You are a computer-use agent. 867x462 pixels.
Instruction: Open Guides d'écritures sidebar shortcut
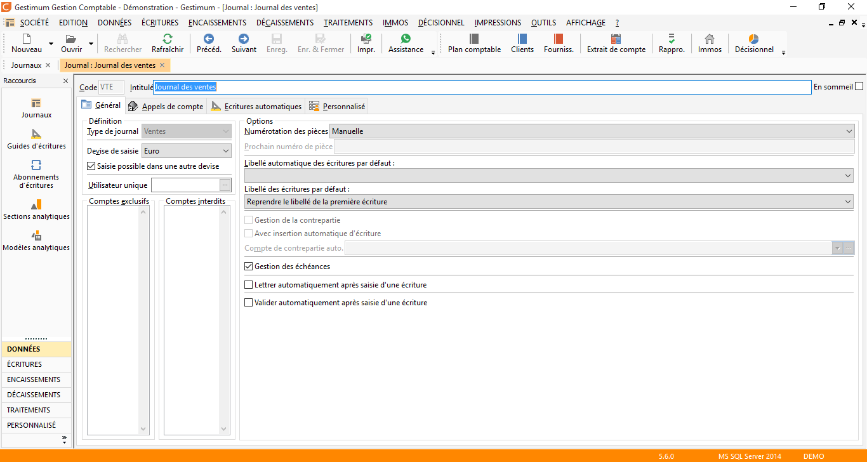pos(36,139)
